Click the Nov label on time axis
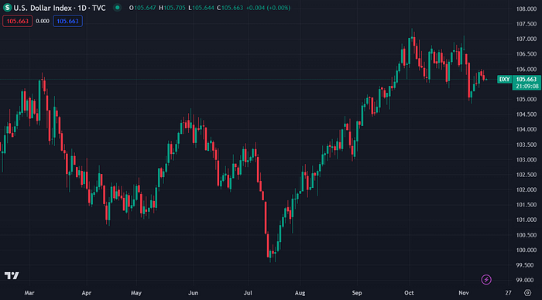The image size is (542, 300). [464, 293]
